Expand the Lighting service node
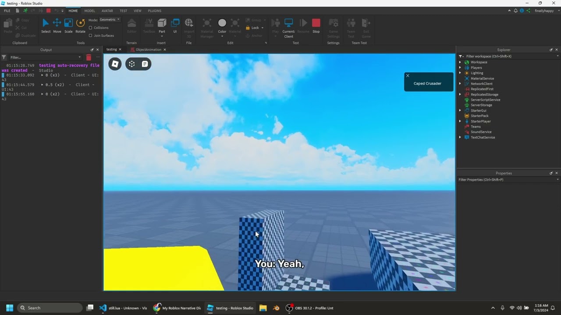This screenshot has width=561, height=315. (x=460, y=73)
